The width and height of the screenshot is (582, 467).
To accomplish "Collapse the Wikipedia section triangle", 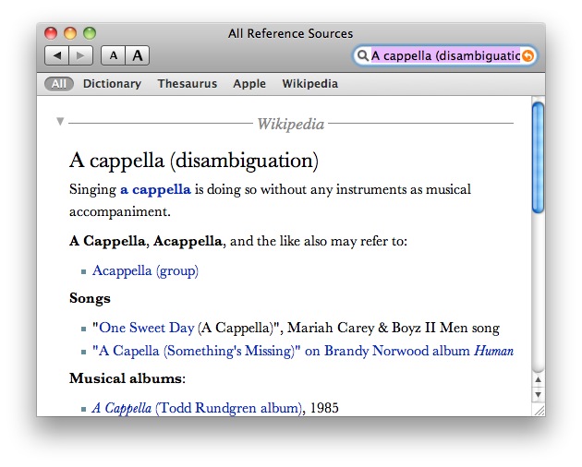I will point(60,121).
